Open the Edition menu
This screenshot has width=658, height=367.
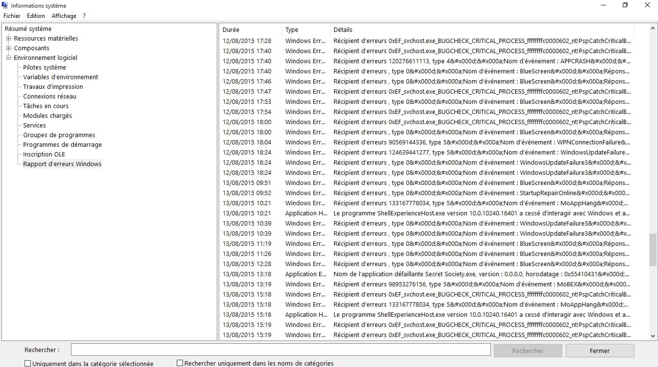(36, 16)
